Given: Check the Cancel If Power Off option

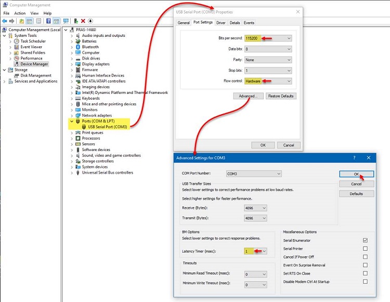Looking at the screenshot, I should (365, 256).
